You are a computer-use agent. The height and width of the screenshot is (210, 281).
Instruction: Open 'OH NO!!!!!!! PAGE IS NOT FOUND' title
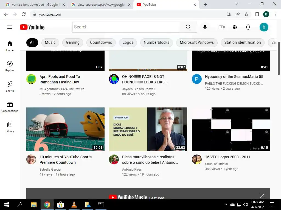(145, 79)
